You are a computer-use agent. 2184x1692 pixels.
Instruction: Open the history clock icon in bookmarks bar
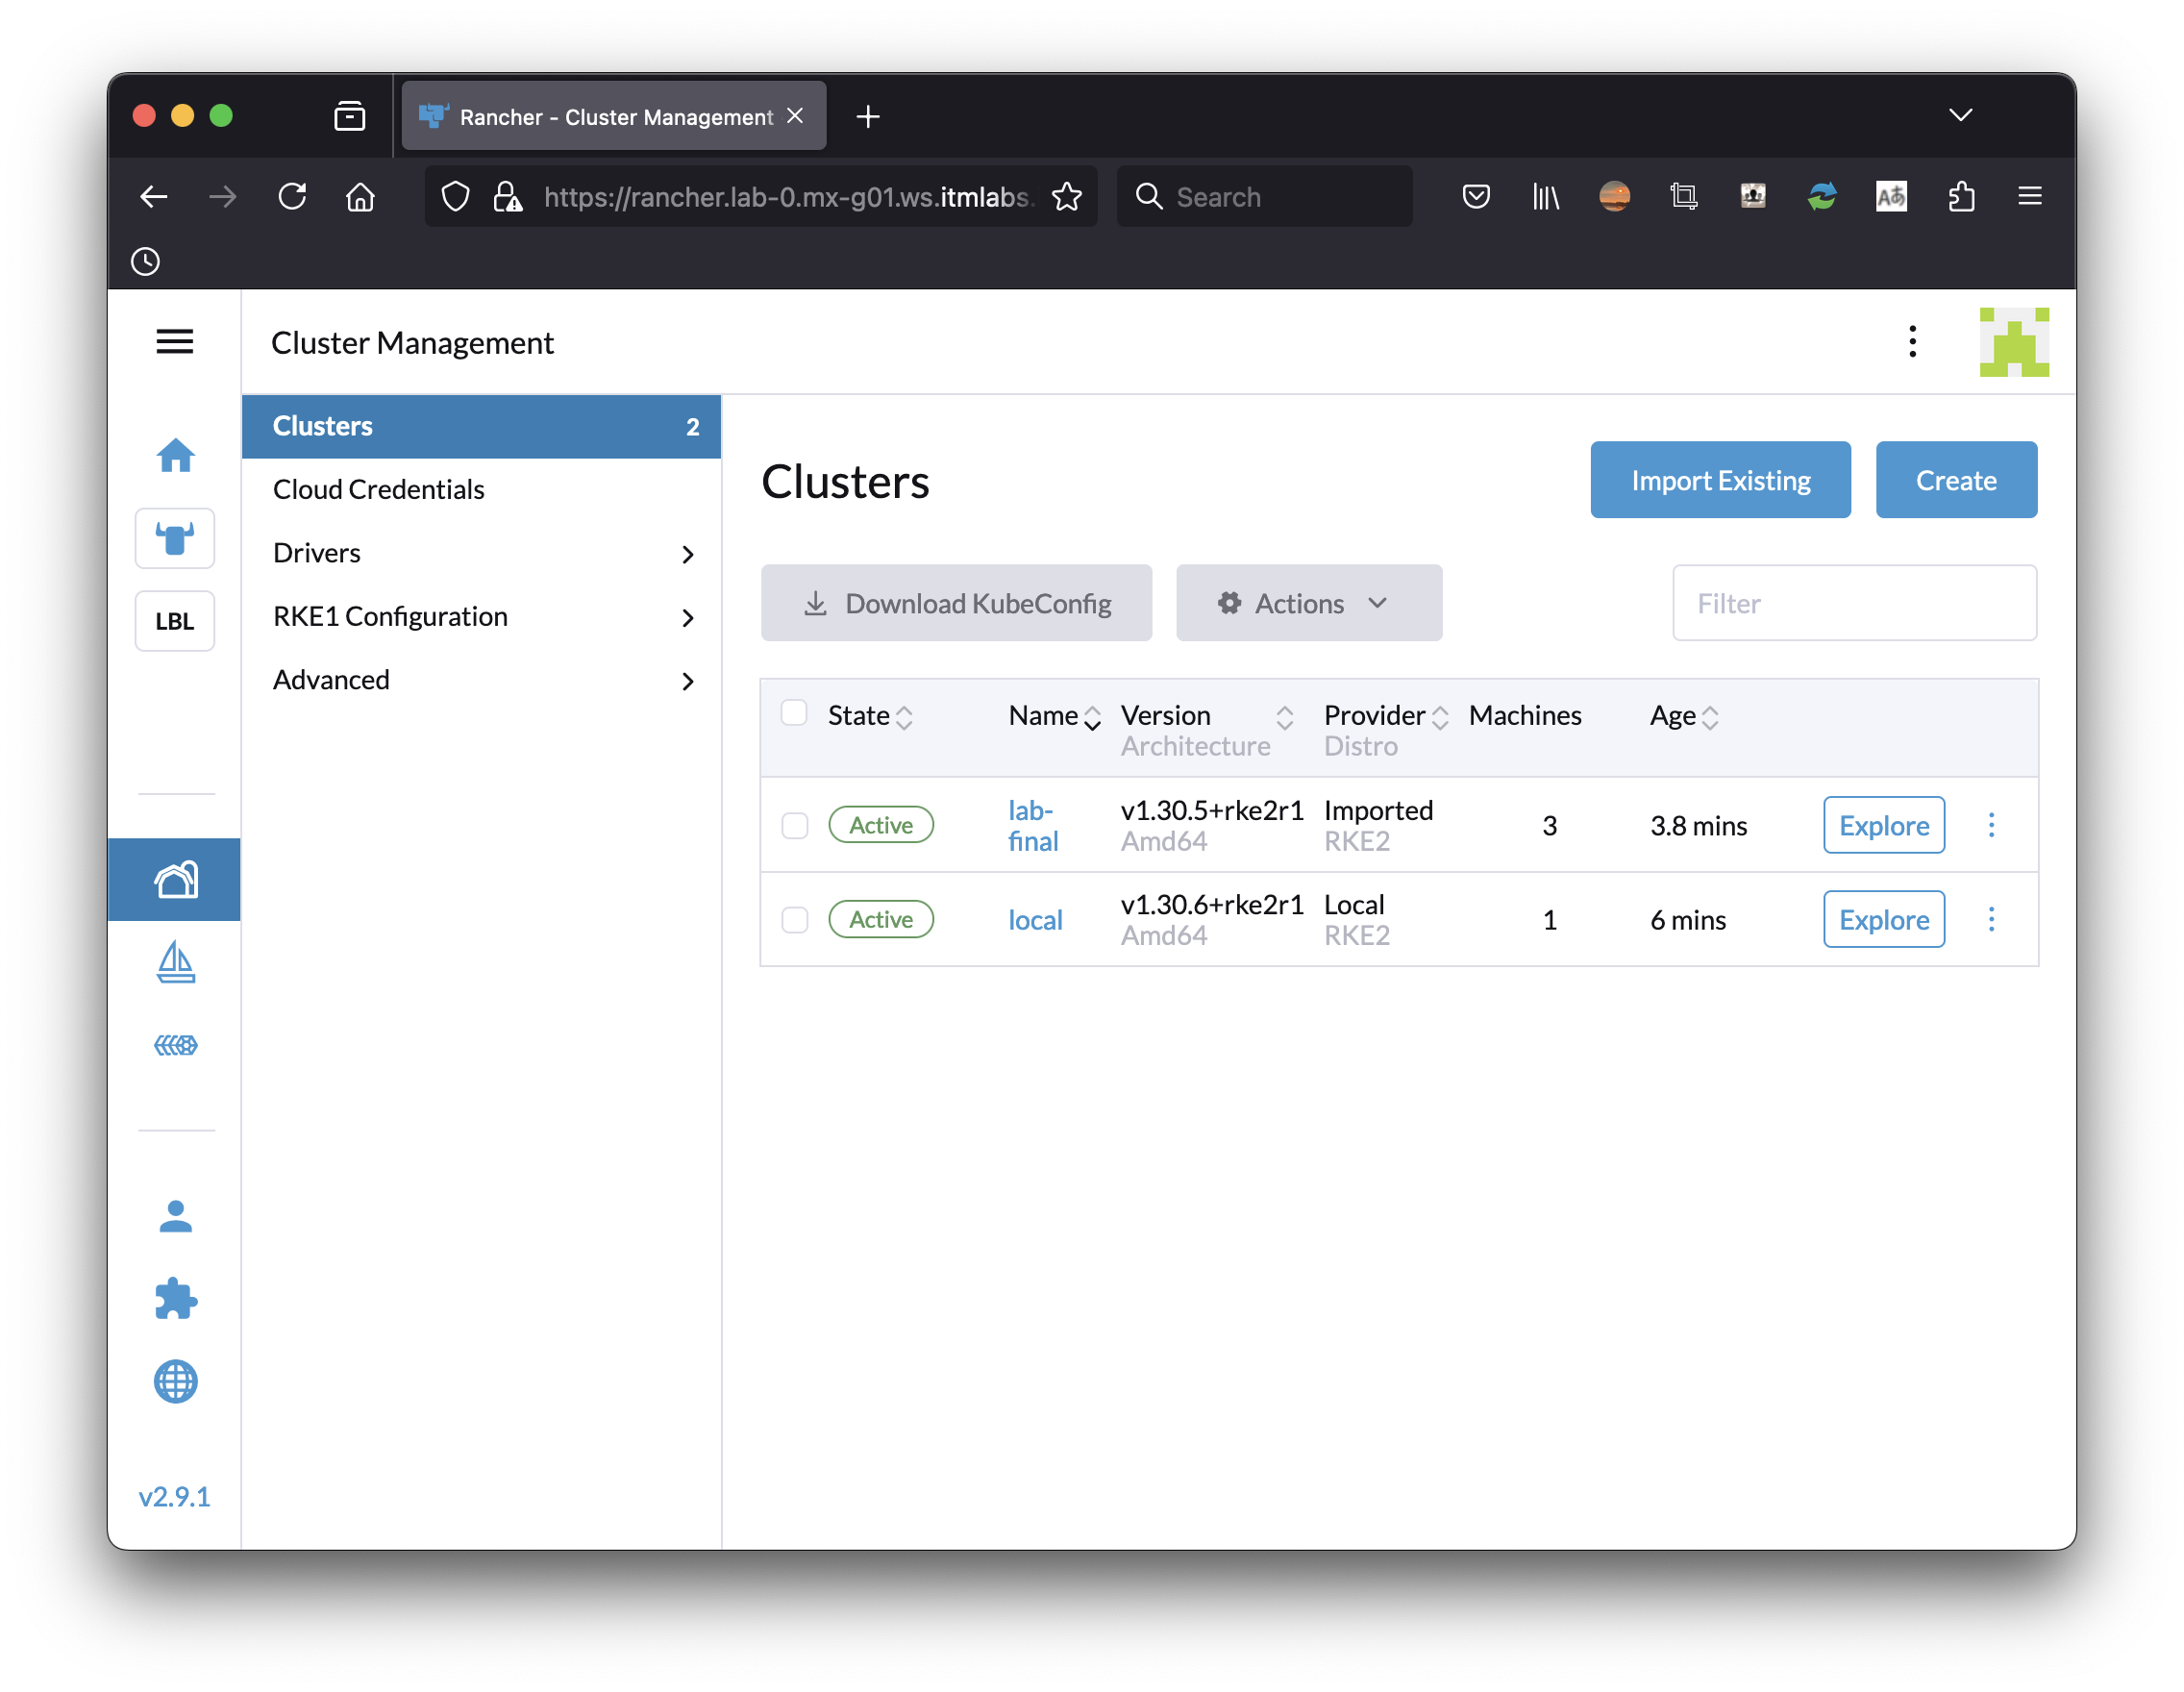[146, 261]
